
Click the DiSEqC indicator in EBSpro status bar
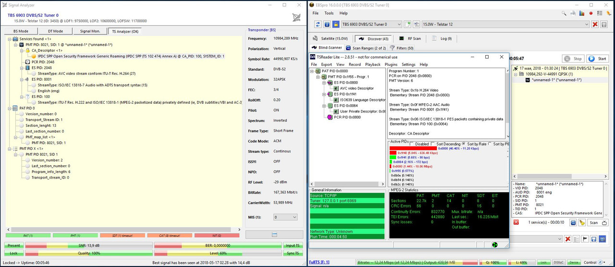[x=559, y=263]
